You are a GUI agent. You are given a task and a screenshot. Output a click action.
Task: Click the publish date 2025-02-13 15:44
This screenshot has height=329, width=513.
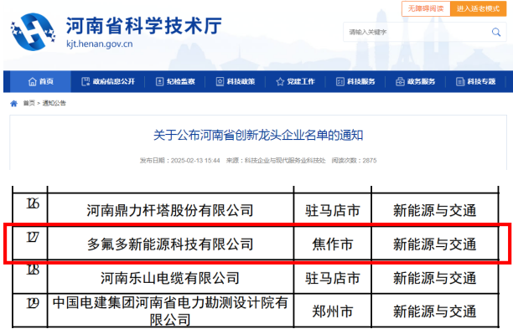coord(195,161)
